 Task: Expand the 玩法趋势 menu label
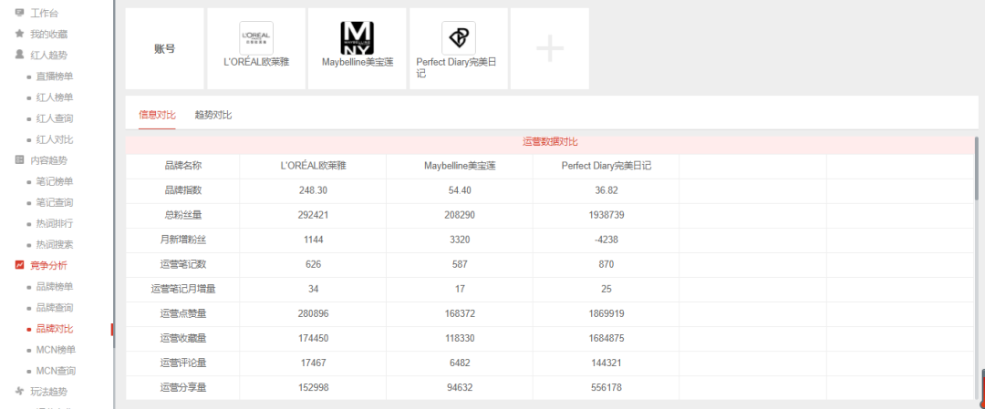49,392
